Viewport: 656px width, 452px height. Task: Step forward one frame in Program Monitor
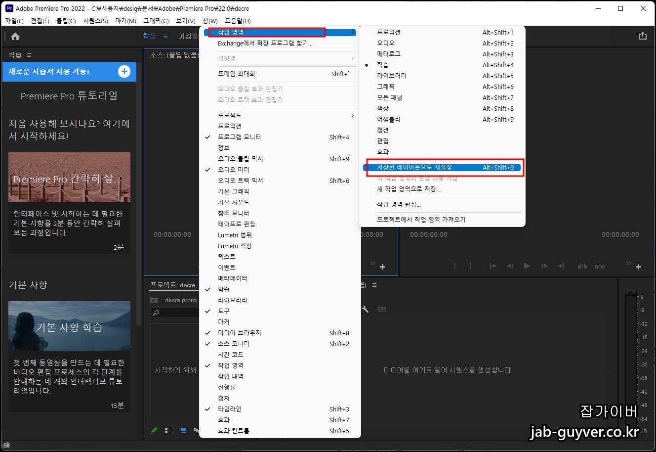[x=544, y=266]
